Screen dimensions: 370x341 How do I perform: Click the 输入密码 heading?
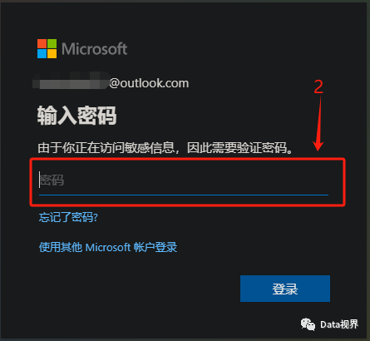click(76, 116)
